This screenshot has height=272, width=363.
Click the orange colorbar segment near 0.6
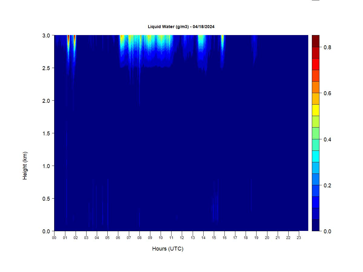[316, 87]
